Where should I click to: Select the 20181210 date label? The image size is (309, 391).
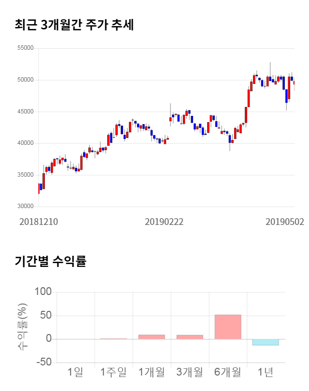pyautogui.click(x=39, y=222)
